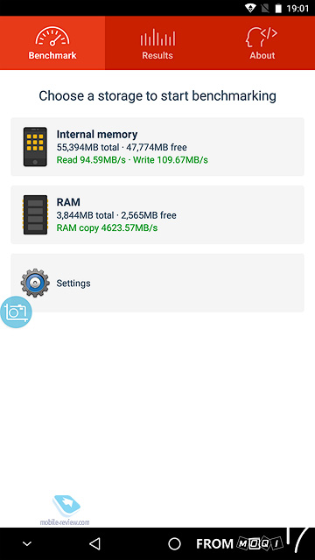Tap the Wi-Fi signal status icon
Viewport: 315px width, 560px height.
pyautogui.click(x=250, y=8)
